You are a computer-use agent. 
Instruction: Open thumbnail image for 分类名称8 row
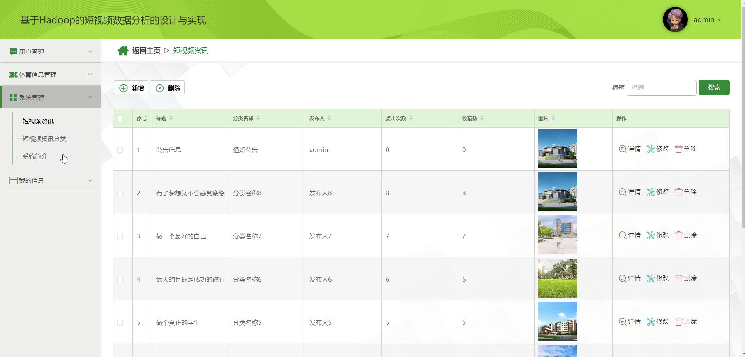pos(558,192)
